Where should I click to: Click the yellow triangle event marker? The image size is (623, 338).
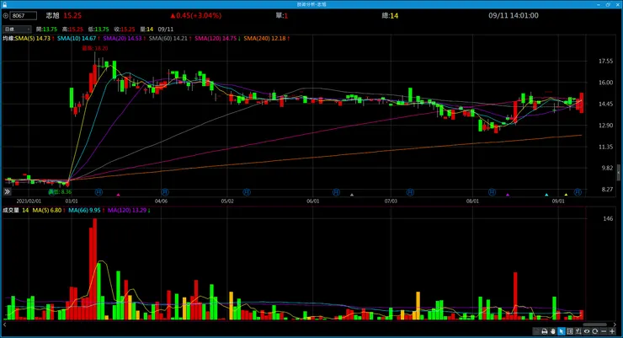pos(566,195)
